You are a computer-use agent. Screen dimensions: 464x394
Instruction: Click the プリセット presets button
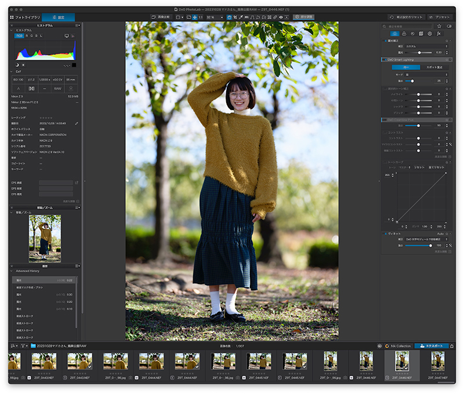(440, 17)
